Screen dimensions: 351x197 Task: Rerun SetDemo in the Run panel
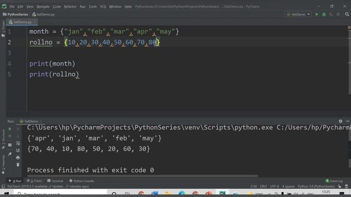point(10,129)
